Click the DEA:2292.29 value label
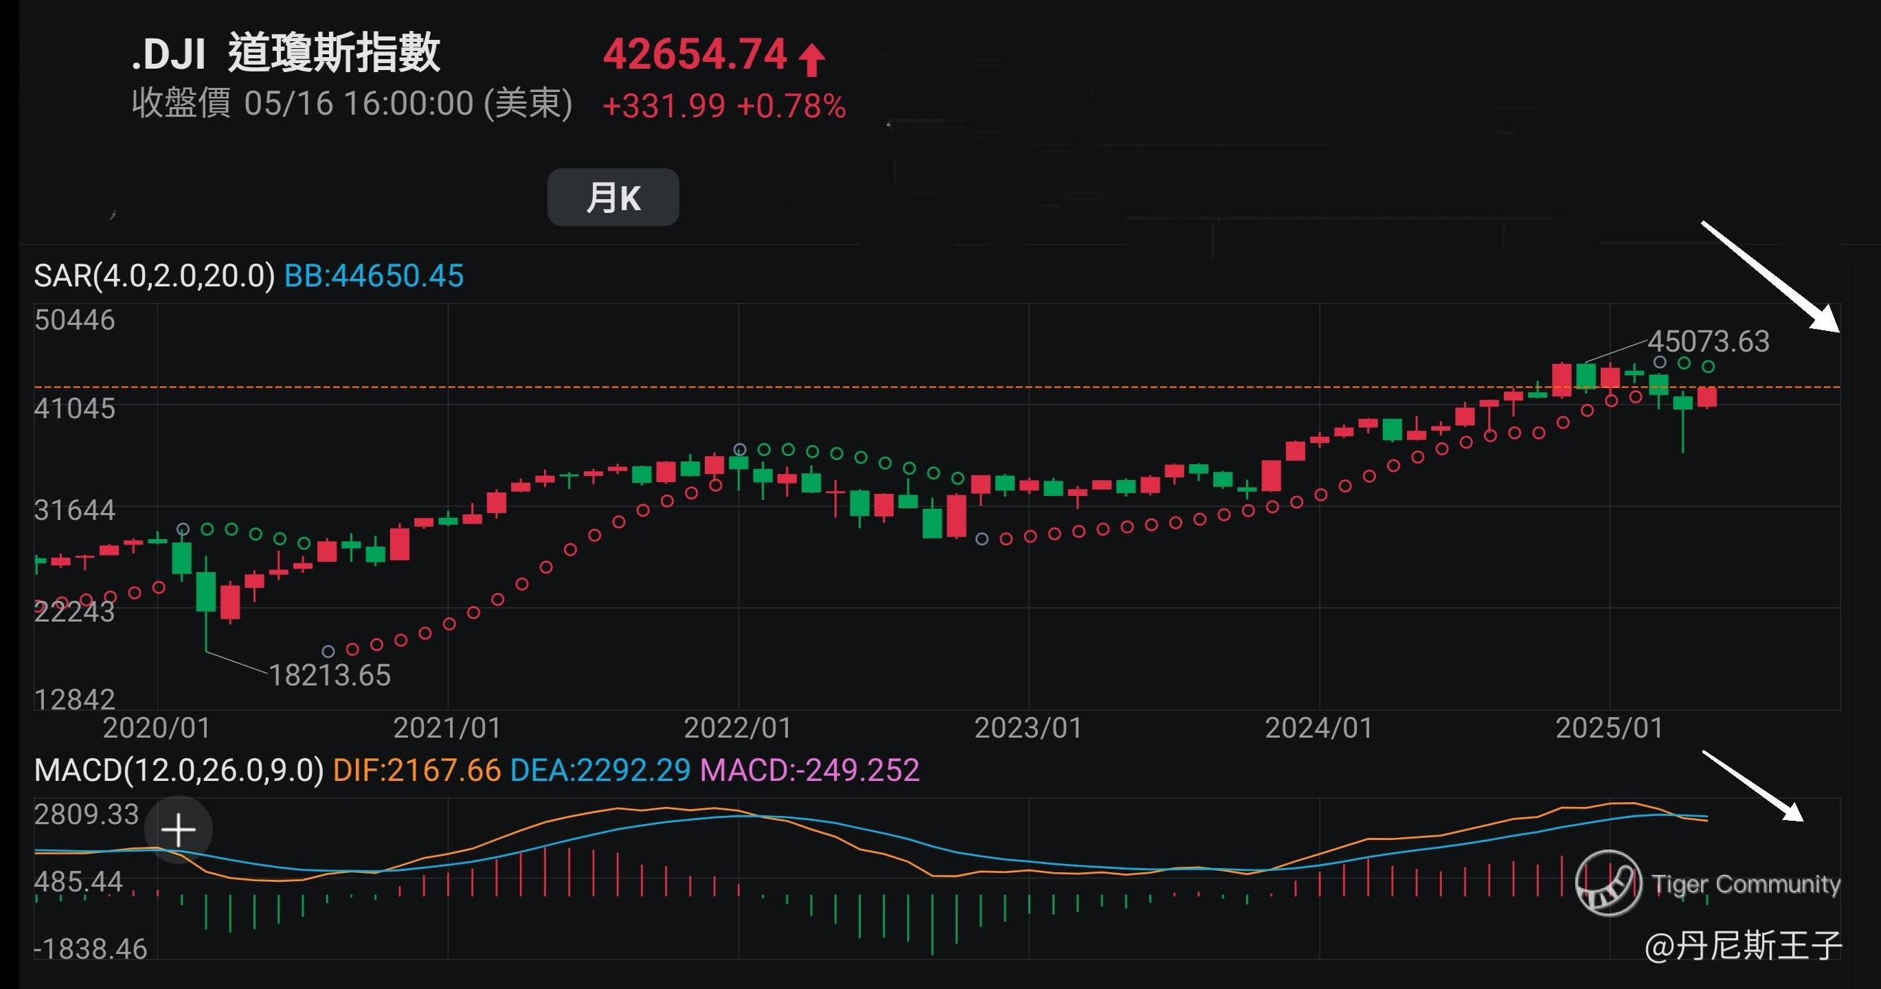 tap(600, 771)
